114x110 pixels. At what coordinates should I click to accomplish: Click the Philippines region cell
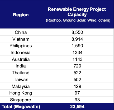point(21,46)
